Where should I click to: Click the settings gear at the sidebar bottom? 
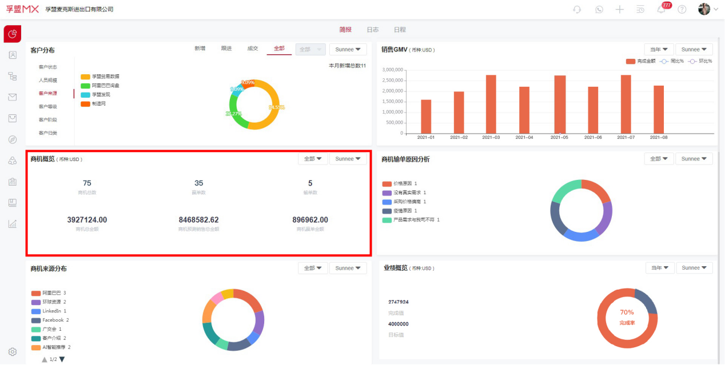(x=12, y=352)
